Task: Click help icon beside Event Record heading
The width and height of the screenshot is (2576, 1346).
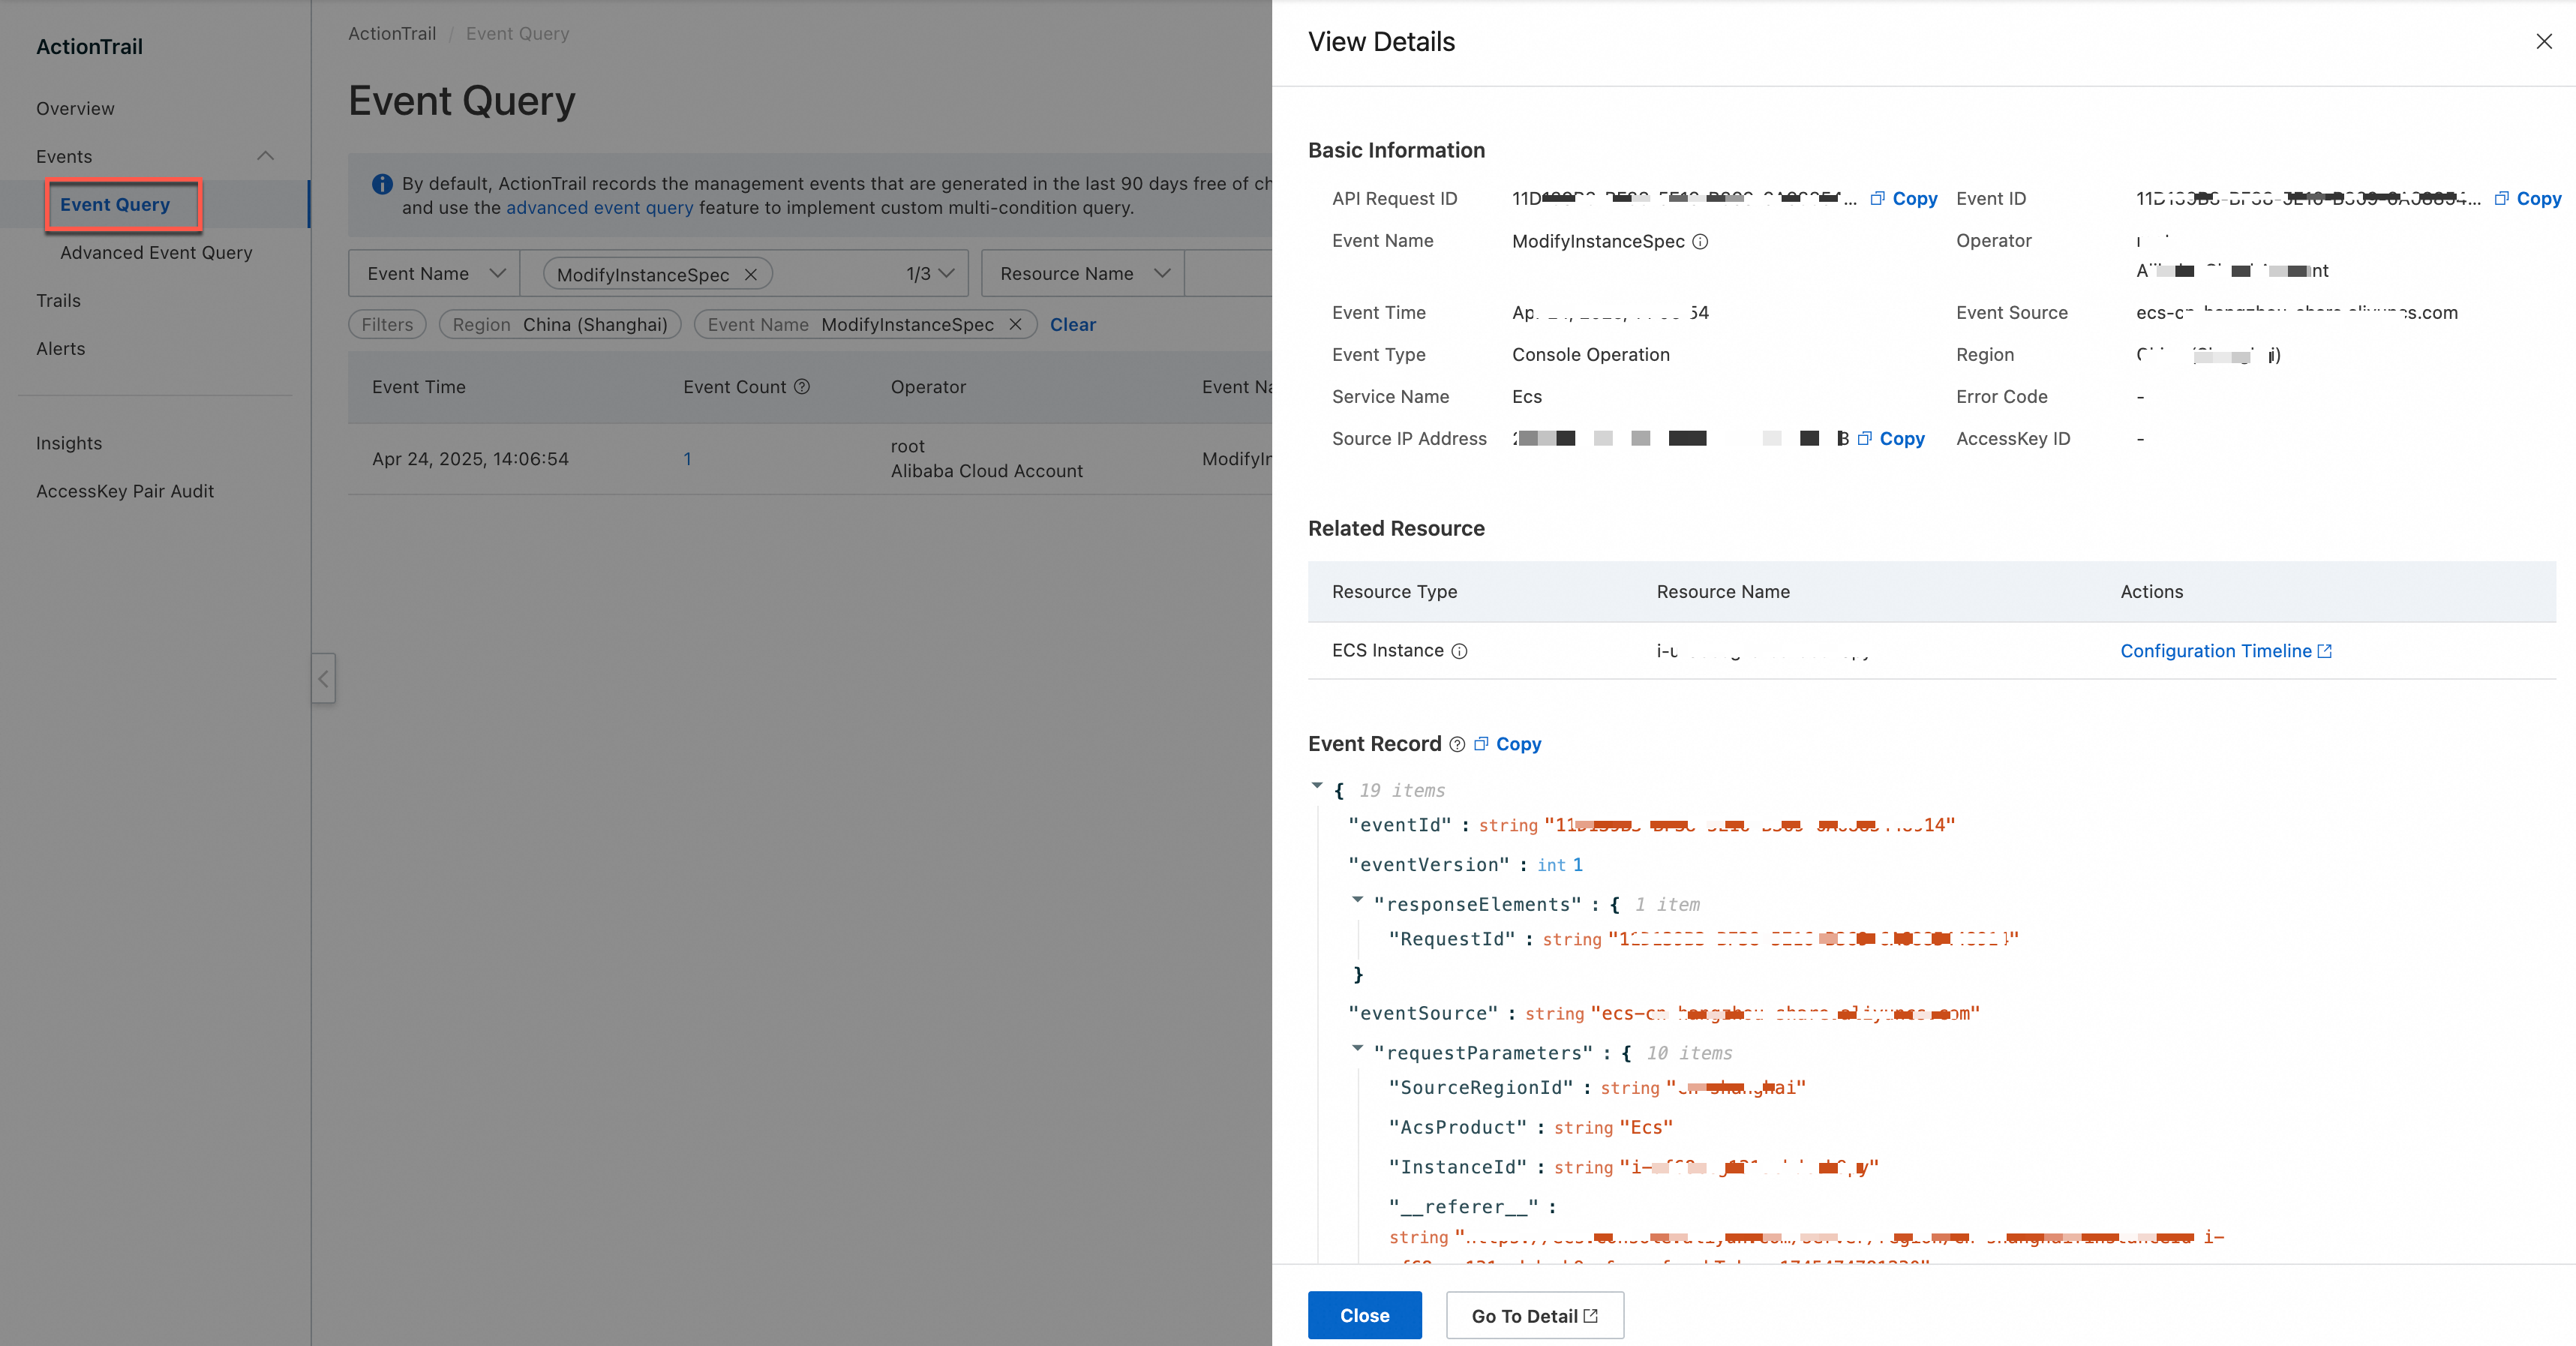Action: pyautogui.click(x=1457, y=744)
